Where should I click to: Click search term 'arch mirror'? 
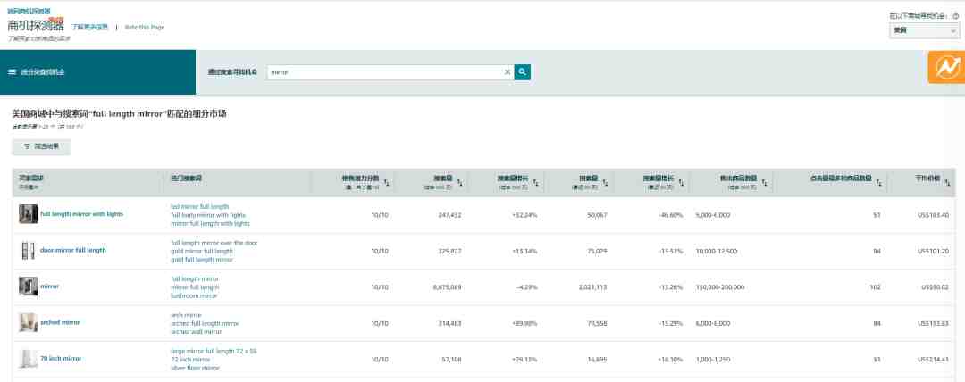187,315
